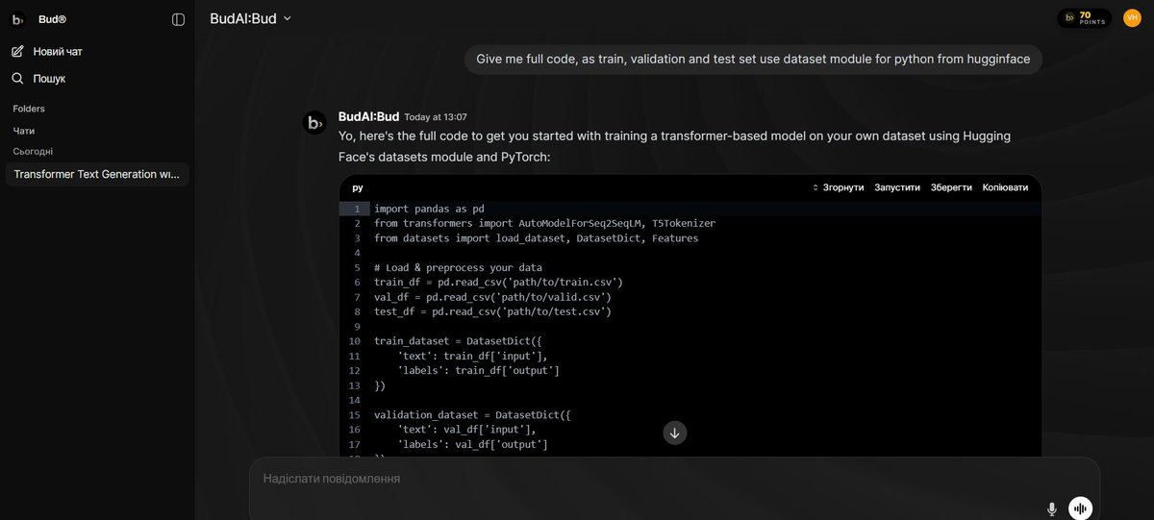The image size is (1154, 520).
Task: Click the pencil icon for new chat
Action: click(x=18, y=51)
